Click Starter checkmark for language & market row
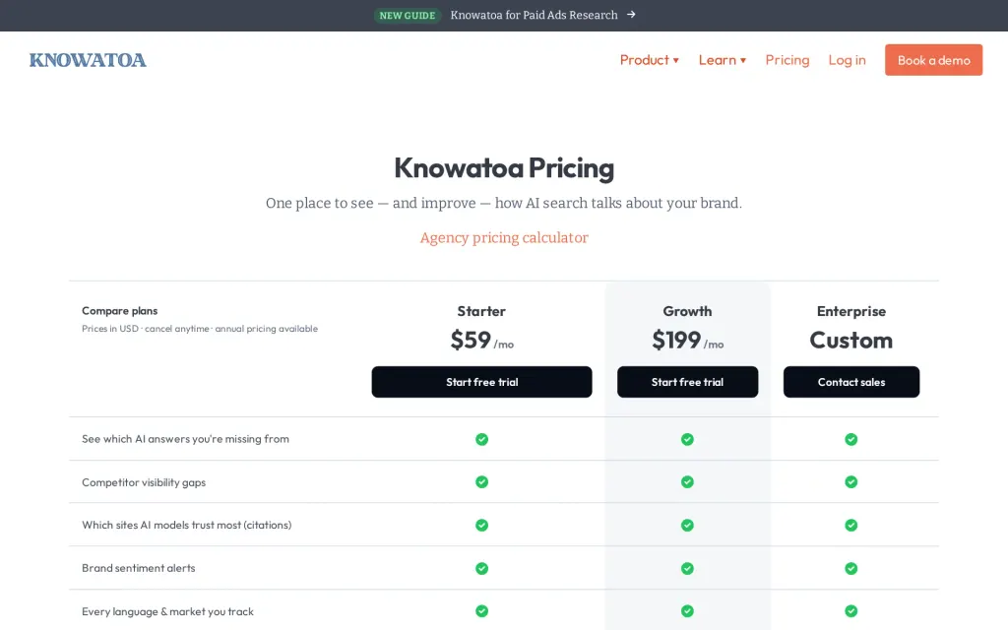 coord(481,610)
